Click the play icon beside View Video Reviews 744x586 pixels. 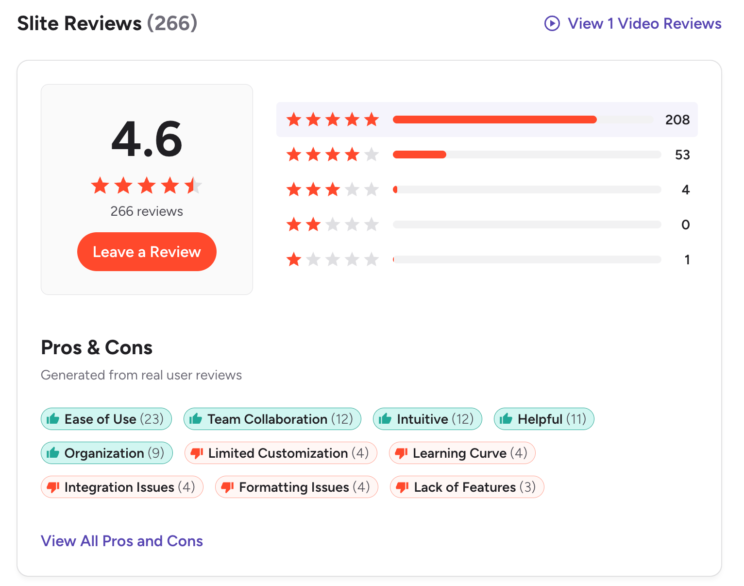click(552, 23)
